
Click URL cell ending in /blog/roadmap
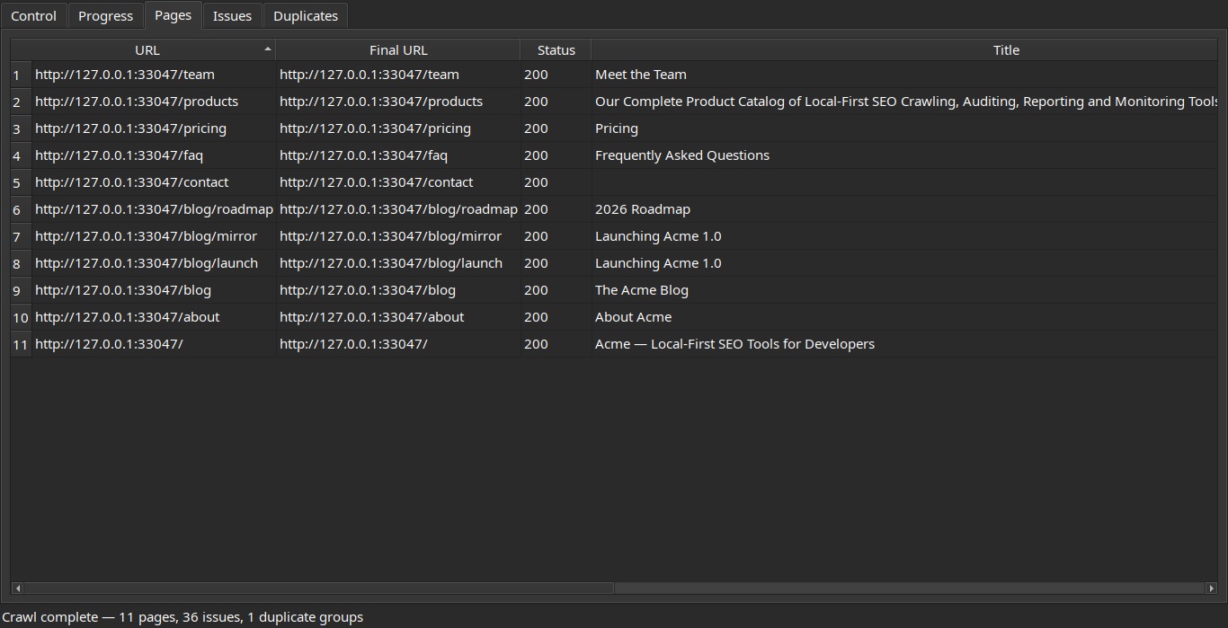[154, 209]
